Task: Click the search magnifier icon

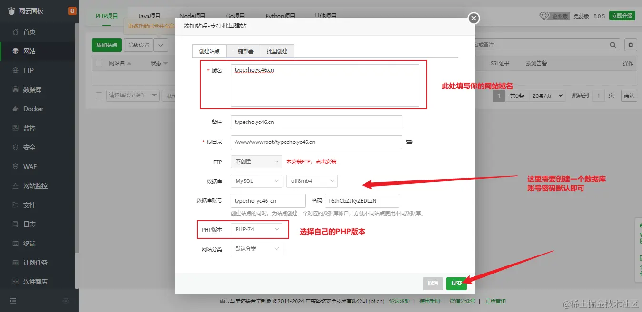Action: (x=614, y=45)
